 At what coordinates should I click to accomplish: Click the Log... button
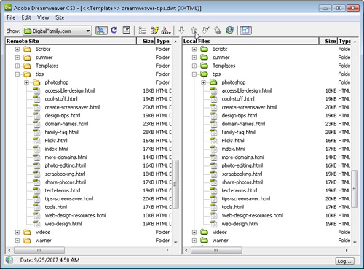click(x=344, y=261)
